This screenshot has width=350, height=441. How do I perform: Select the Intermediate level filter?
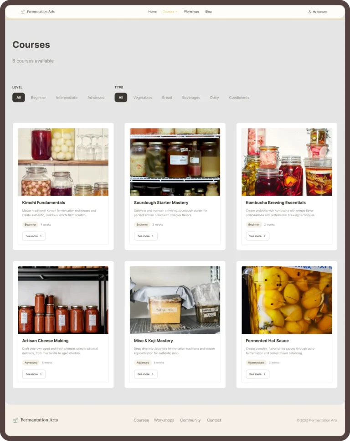[x=67, y=98]
